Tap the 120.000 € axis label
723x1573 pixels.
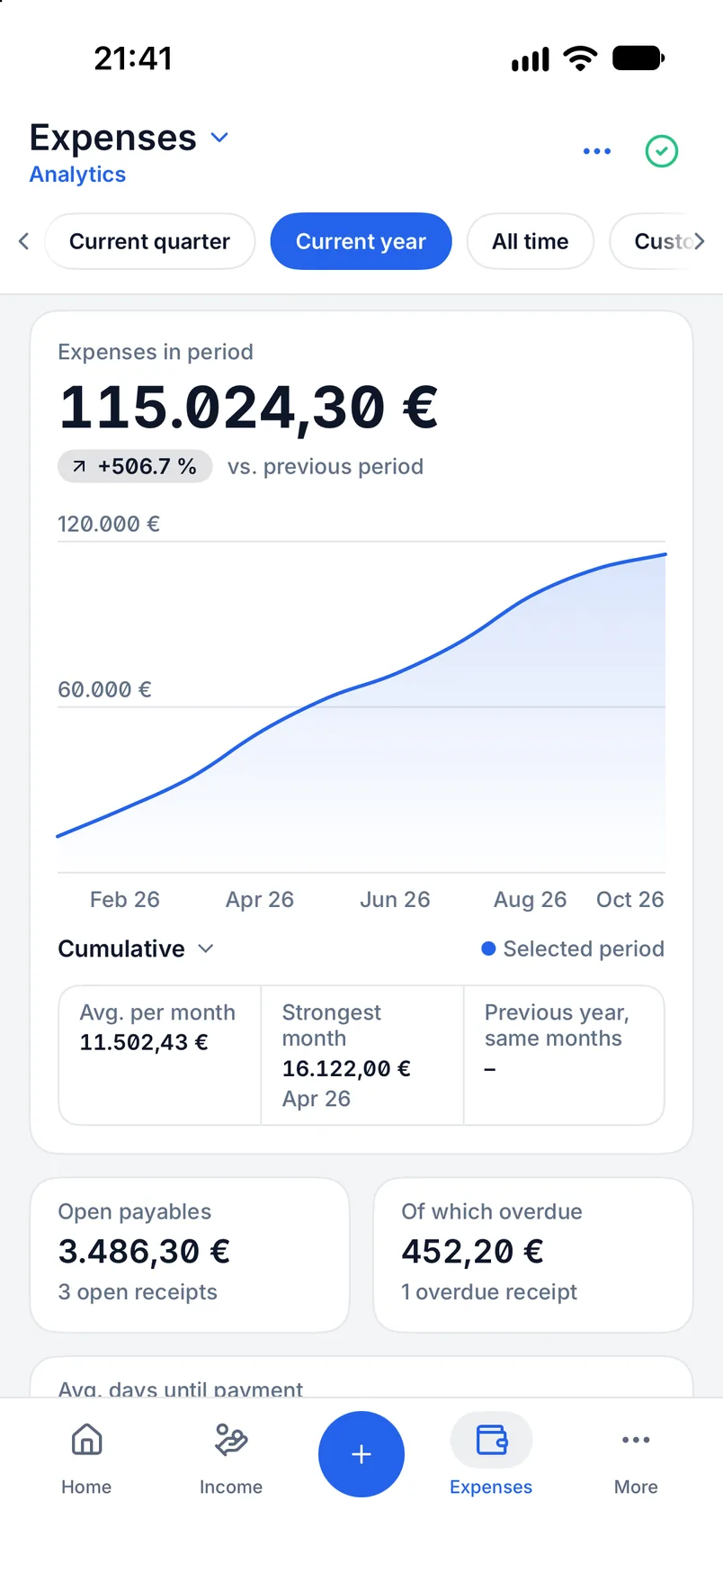[x=109, y=524]
